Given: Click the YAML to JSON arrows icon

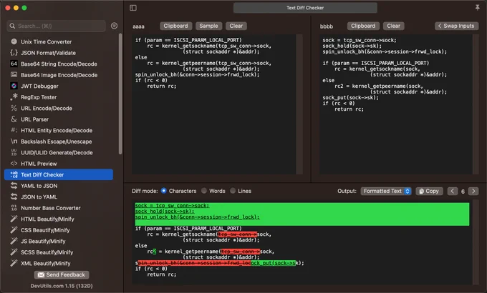Looking at the screenshot, I should [14, 186].
